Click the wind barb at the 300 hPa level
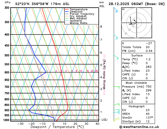The height and width of the screenshot is (129, 167). (116, 10)
